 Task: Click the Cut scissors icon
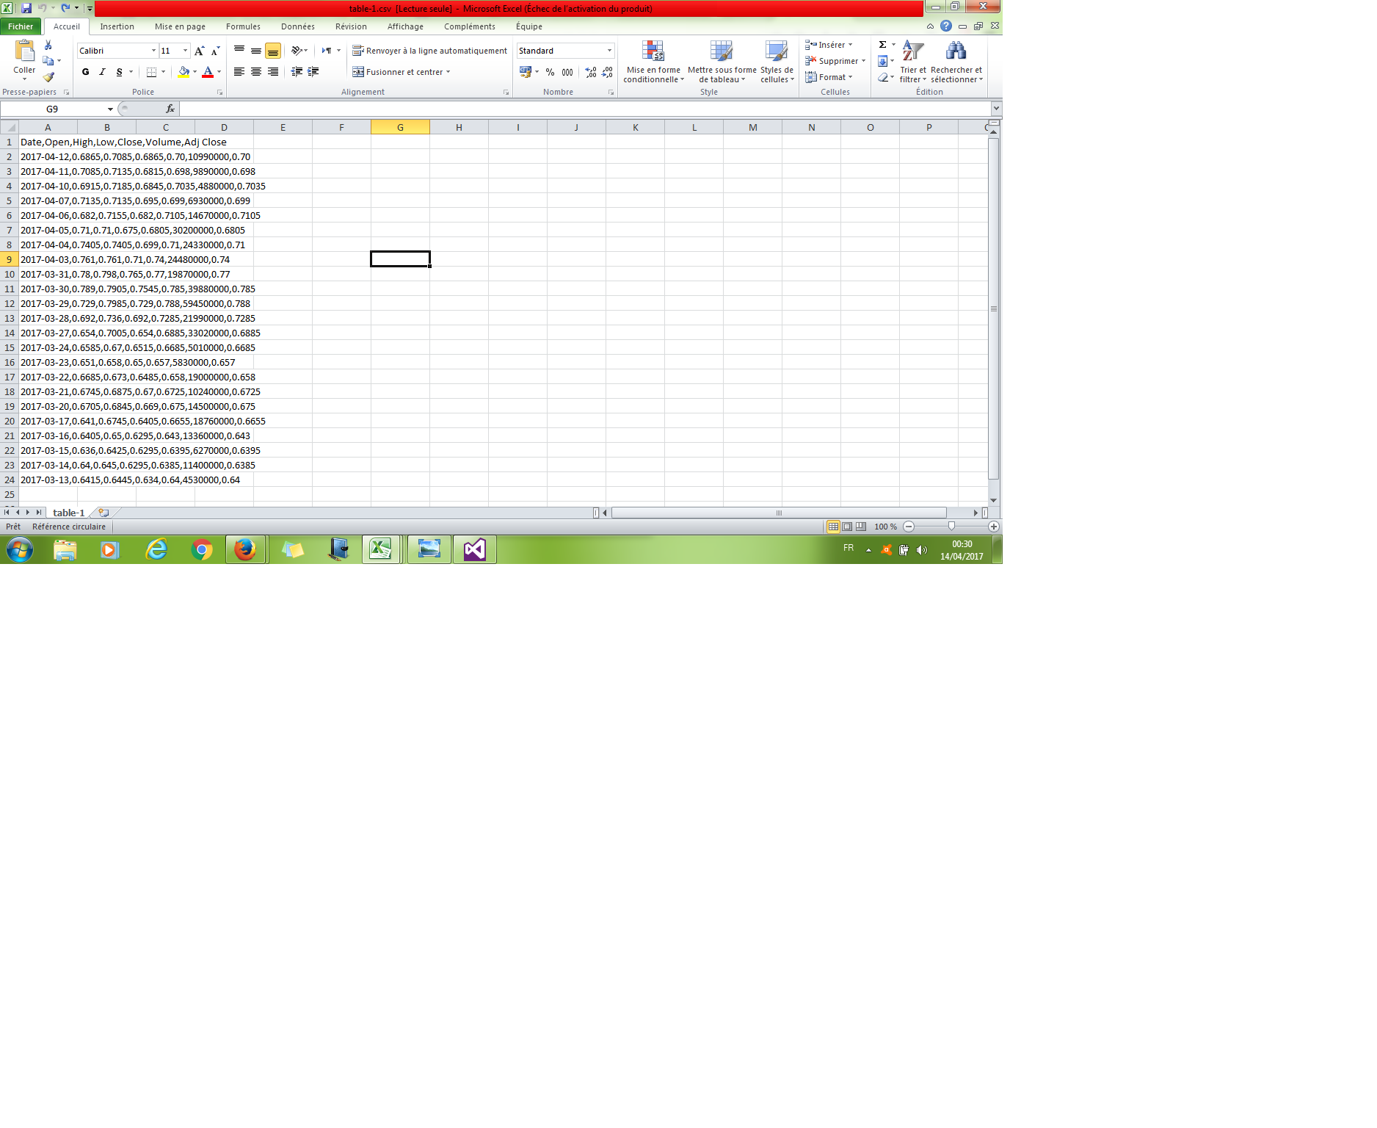point(48,45)
